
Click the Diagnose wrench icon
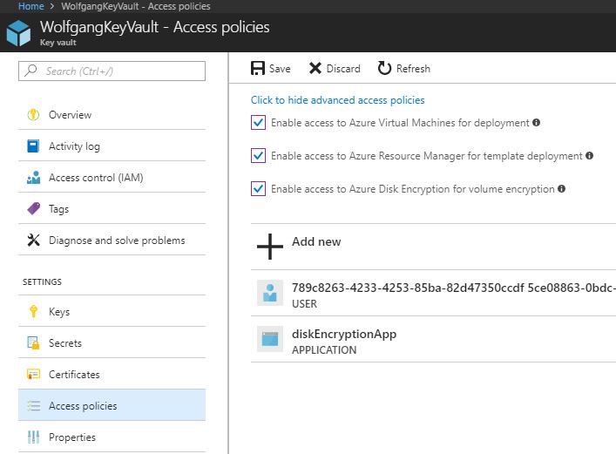[x=33, y=240]
